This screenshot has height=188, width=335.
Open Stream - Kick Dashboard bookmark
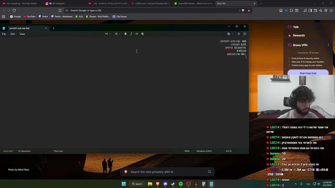(98, 16)
